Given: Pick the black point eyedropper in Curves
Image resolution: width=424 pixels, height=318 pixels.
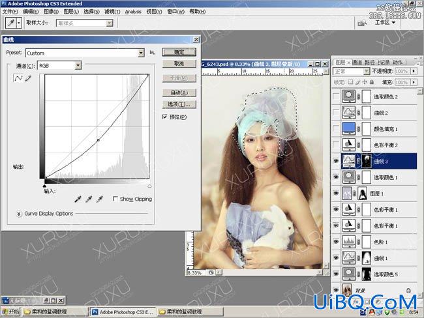Looking at the screenshot, I should pos(78,199).
